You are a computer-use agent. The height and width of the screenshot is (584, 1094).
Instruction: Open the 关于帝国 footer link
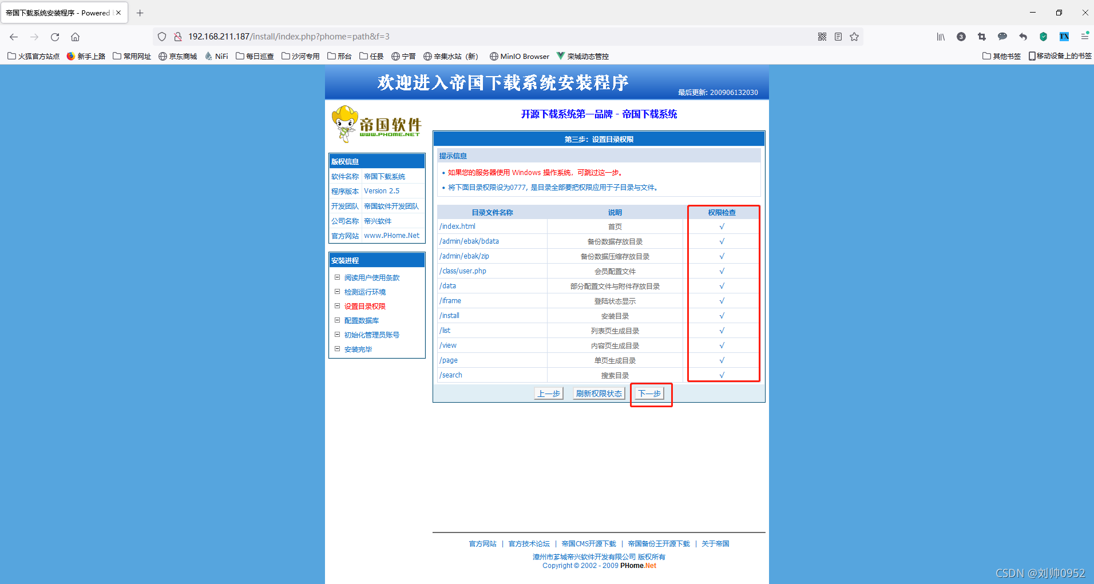pyautogui.click(x=716, y=543)
